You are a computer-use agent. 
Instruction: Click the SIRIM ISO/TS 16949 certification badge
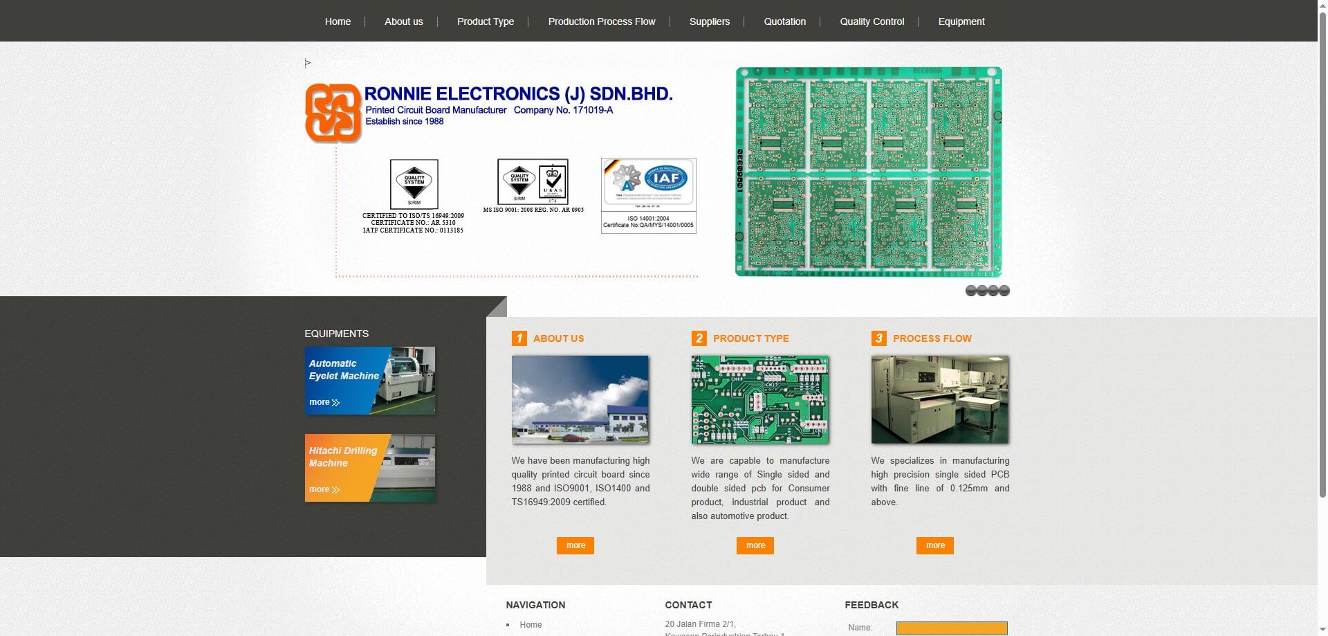[414, 184]
